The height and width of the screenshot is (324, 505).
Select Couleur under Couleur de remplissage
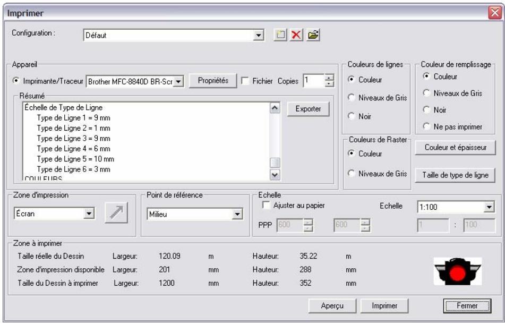tap(427, 76)
